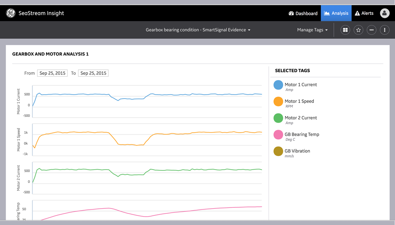395x225 pixels.
Task: Open the Dashboard tab
Action: (x=303, y=13)
